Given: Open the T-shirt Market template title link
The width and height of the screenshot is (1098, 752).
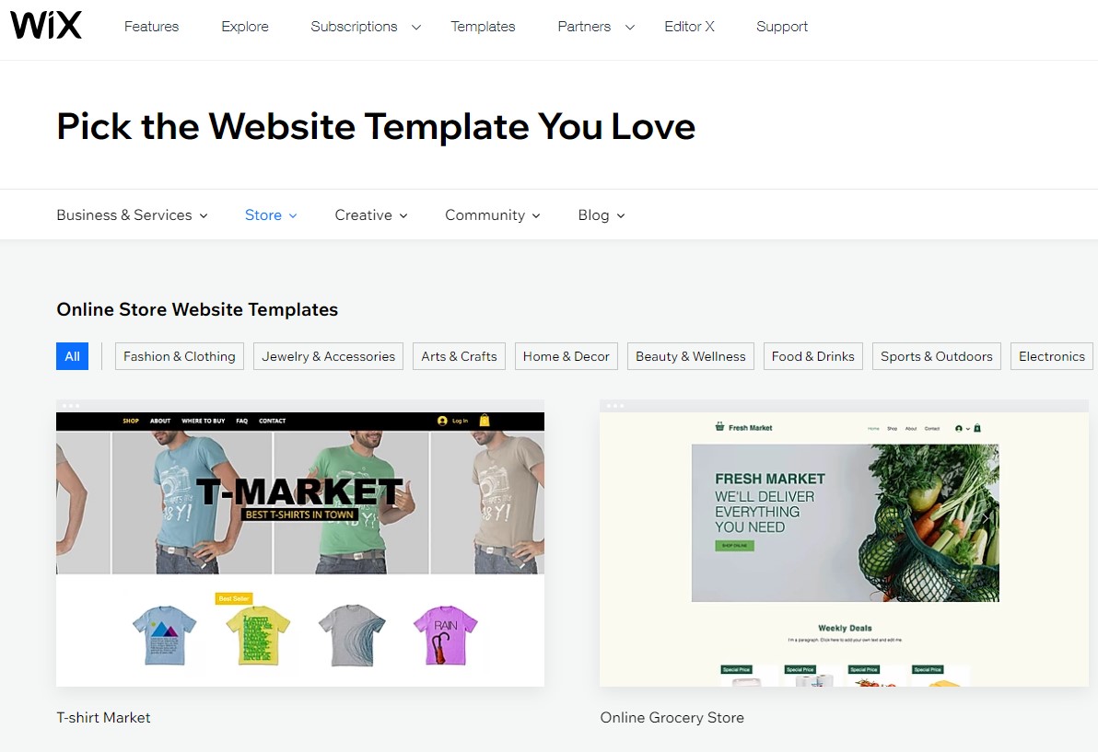Looking at the screenshot, I should [104, 718].
